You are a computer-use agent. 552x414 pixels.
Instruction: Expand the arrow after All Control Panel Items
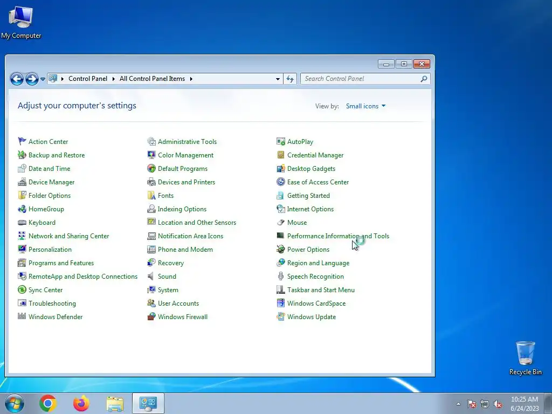191,79
